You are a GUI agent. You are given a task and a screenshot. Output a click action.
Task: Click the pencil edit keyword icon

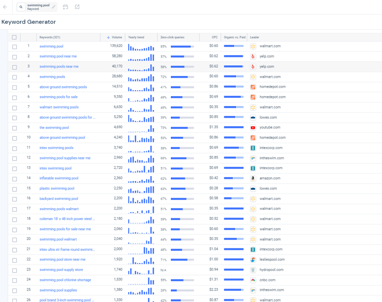point(54,7)
